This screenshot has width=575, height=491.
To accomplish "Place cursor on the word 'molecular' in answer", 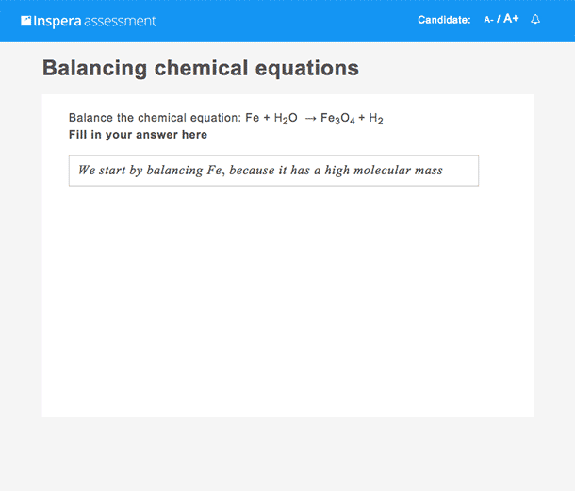I will click(x=382, y=171).
